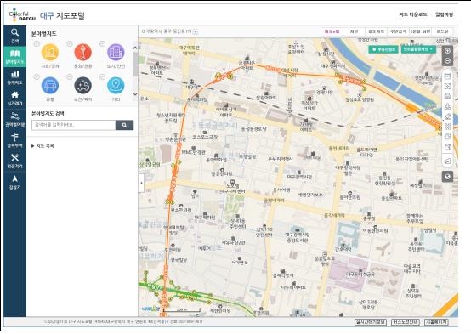Open the second green dropdown button on the map

coord(418,49)
